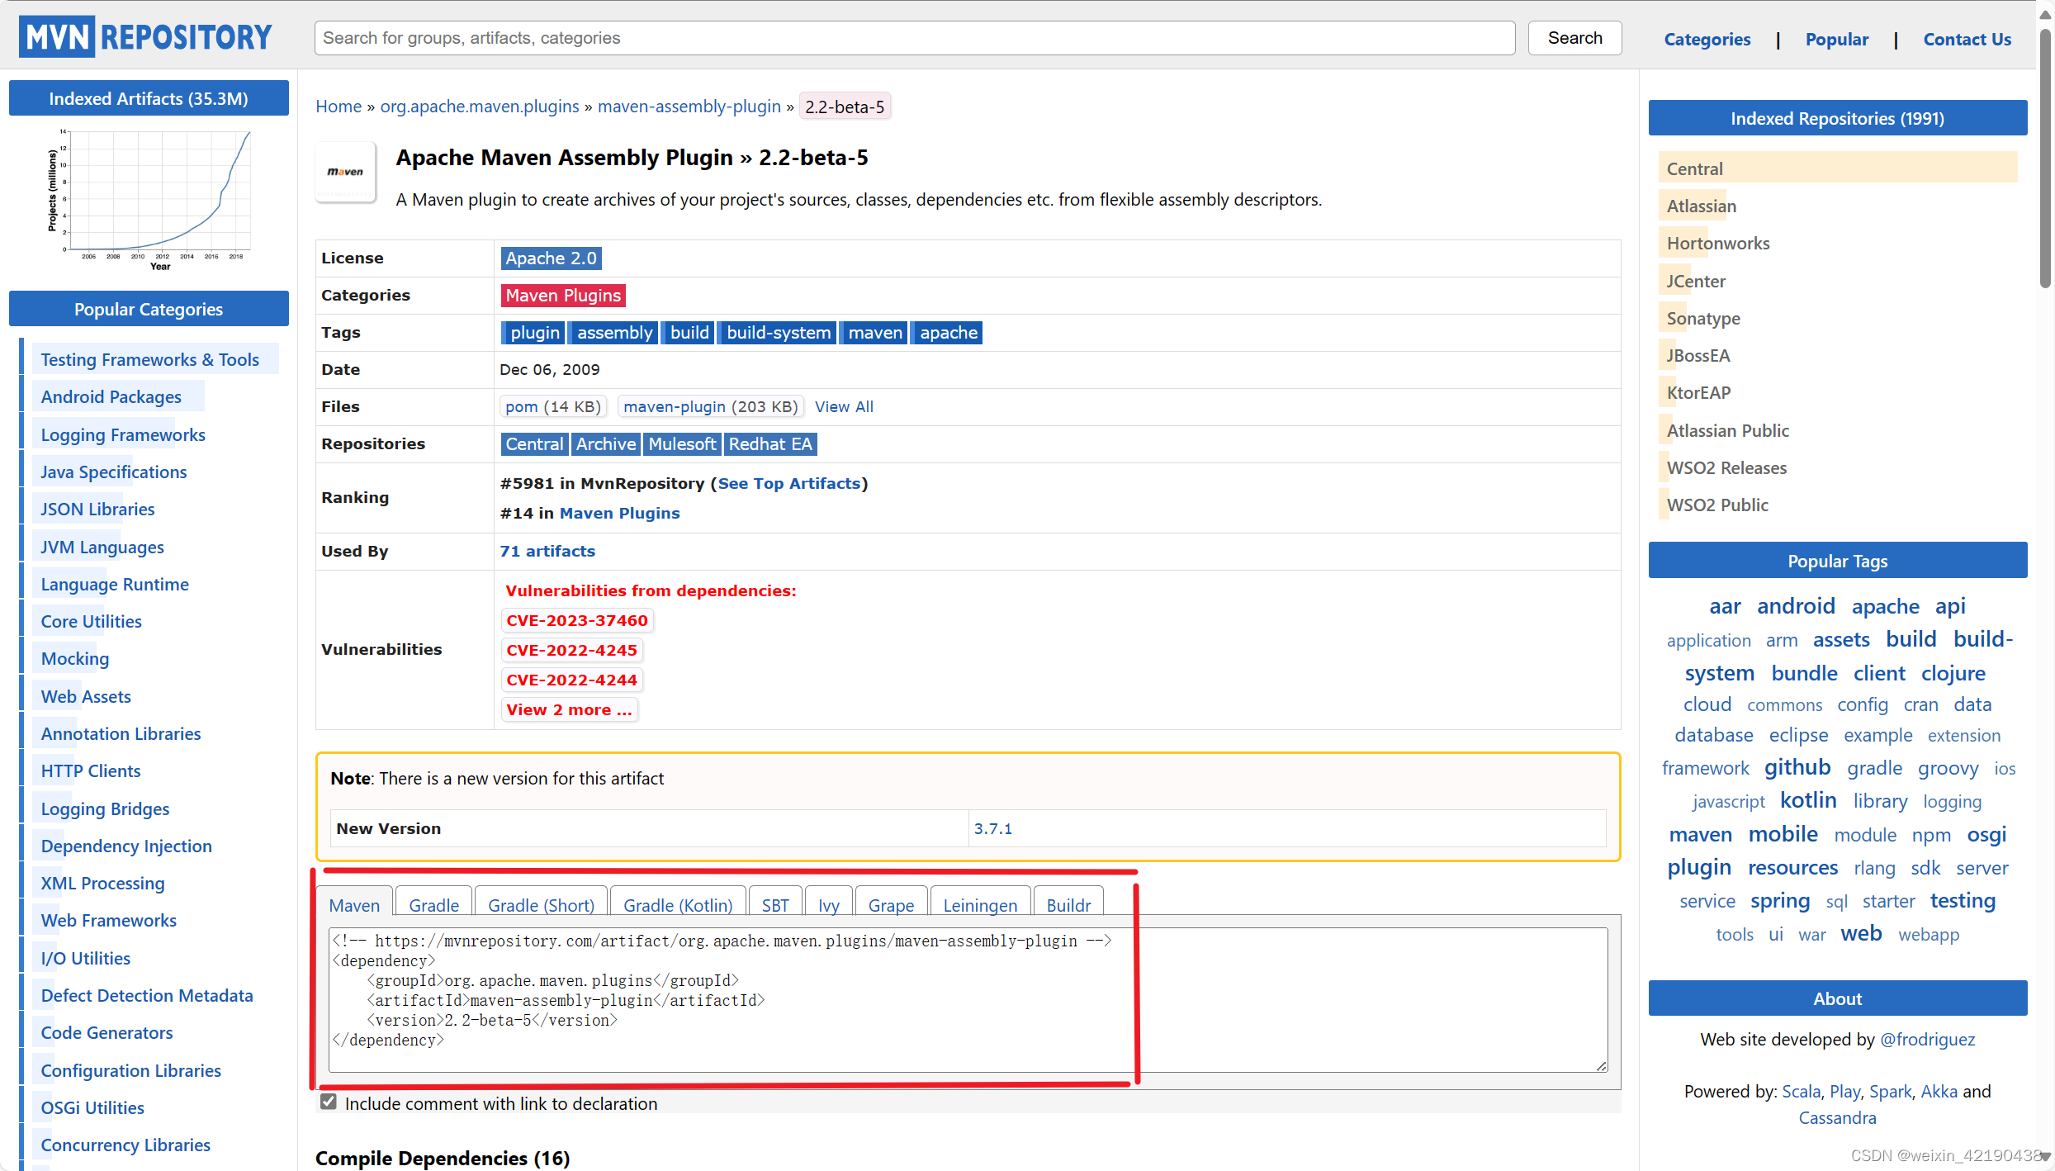This screenshot has height=1171, width=2055.
Task: Click the Apache 2.0 license badge
Action: [551, 258]
